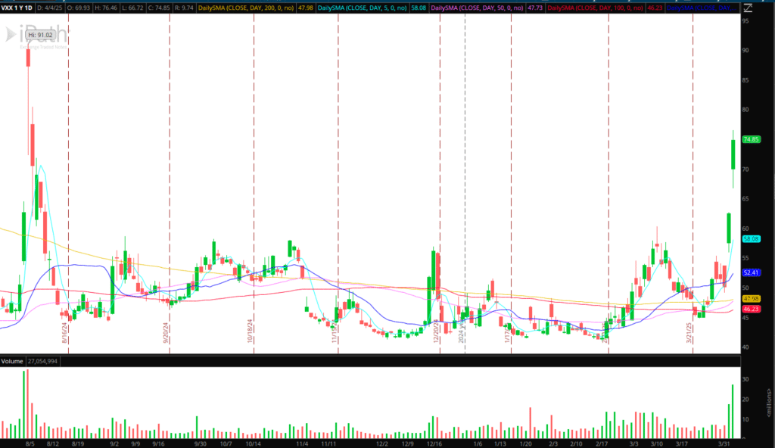This screenshot has width=775, height=448.
Task: Click the 12/16 date on time axis
Action: pyautogui.click(x=434, y=443)
